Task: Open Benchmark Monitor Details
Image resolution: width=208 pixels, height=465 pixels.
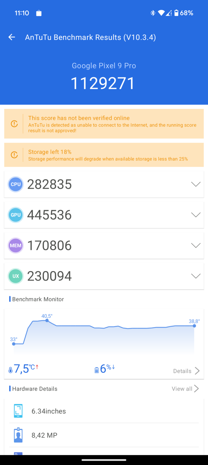Action: point(186,371)
